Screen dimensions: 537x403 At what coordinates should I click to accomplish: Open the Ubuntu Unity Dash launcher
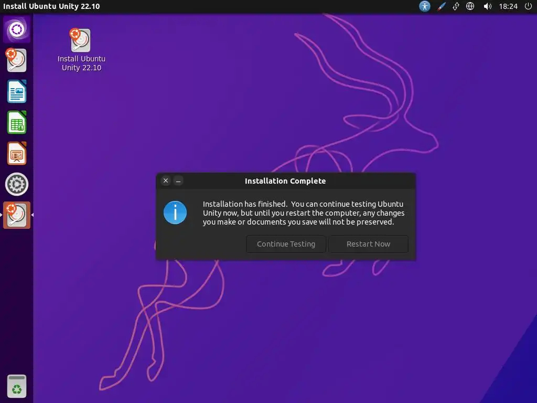tap(16, 29)
